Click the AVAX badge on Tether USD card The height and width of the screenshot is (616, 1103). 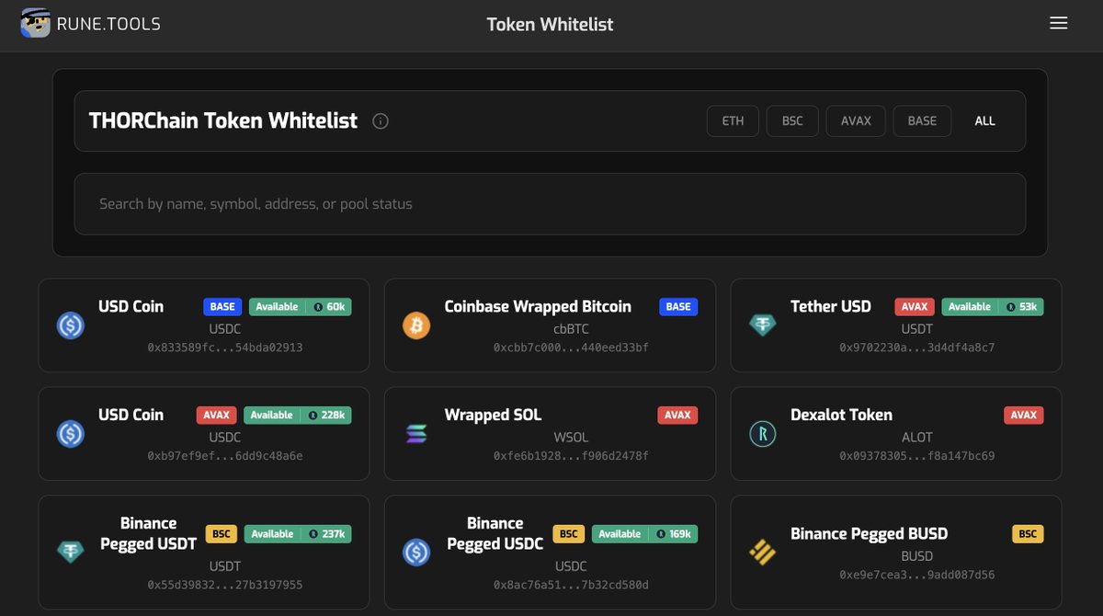914,307
